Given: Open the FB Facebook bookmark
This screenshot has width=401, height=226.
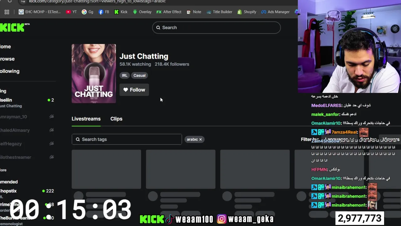Looking at the screenshot, I should pyautogui.click(x=104, y=12).
